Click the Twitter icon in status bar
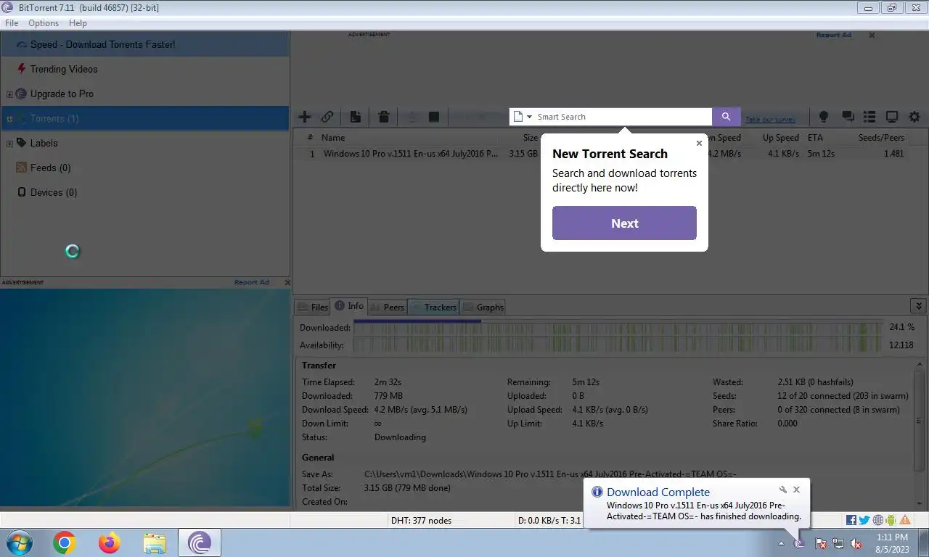Image resolution: width=929 pixels, height=557 pixels. (864, 520)
